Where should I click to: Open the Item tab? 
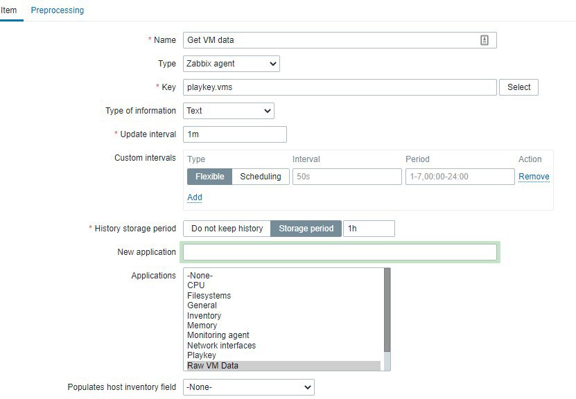pos(8,10)
